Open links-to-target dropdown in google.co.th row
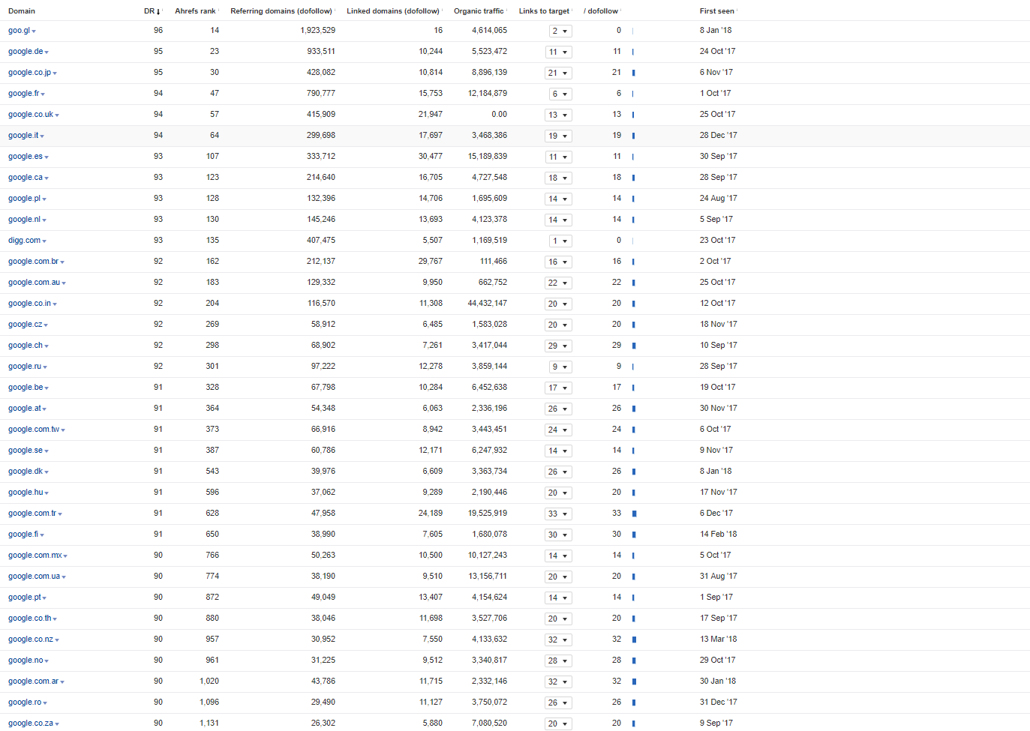Image resolution: width=1030 pixels, height=731 pixels. pyautogui.click(x=558, y=619)
